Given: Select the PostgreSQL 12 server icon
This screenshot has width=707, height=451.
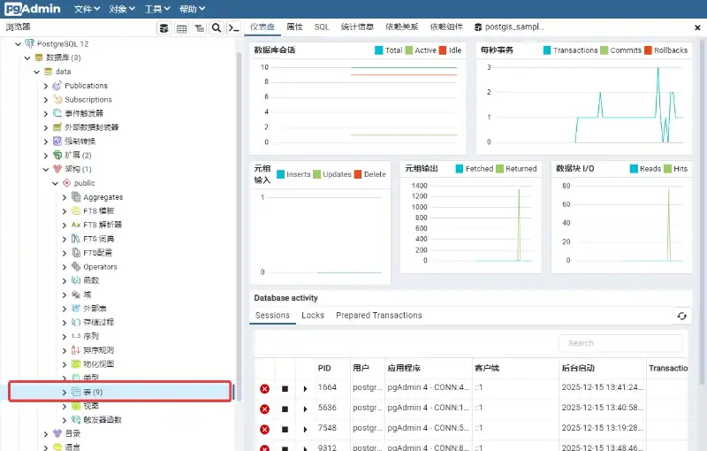Looking at the screenshot, I should pos(29,43).
